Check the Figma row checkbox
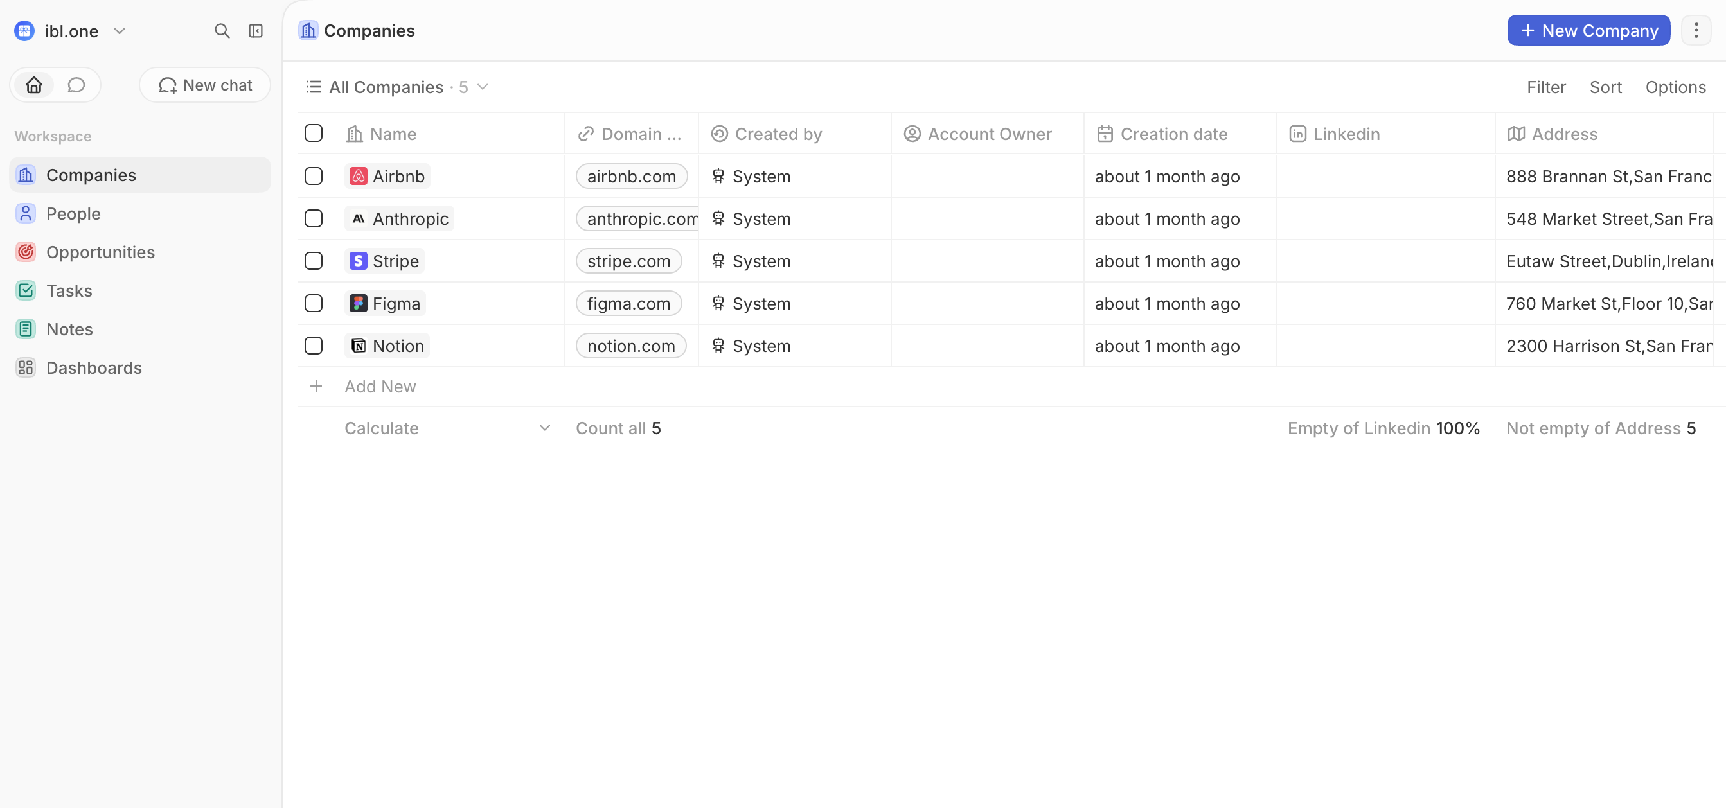This screenshot has height=808, width=1726. click(x=314, y=304)
